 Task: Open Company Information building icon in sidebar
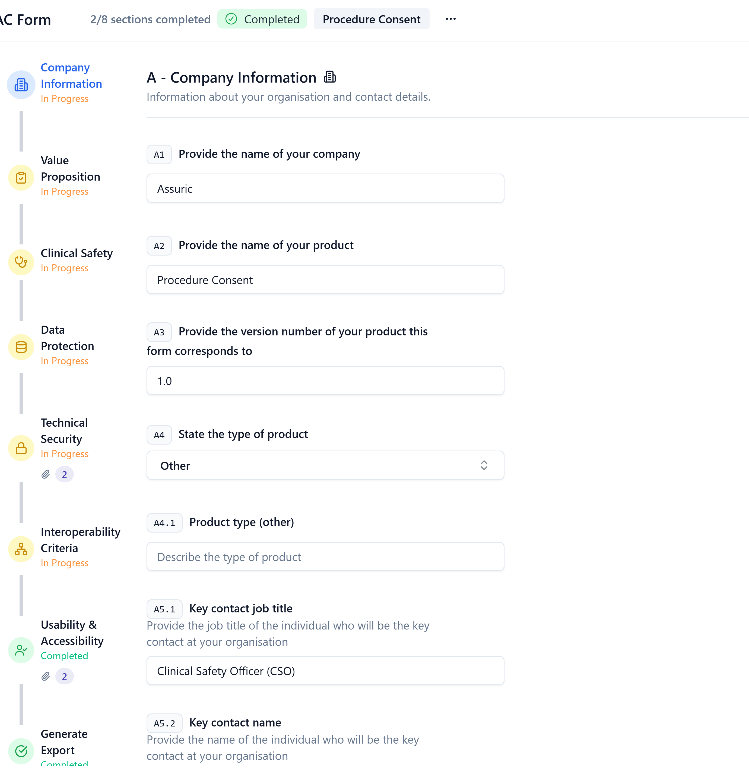(x=21, y=84)
